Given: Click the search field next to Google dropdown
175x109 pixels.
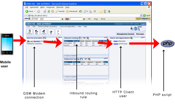Looking at the screenshot, I should pos(52,19).
